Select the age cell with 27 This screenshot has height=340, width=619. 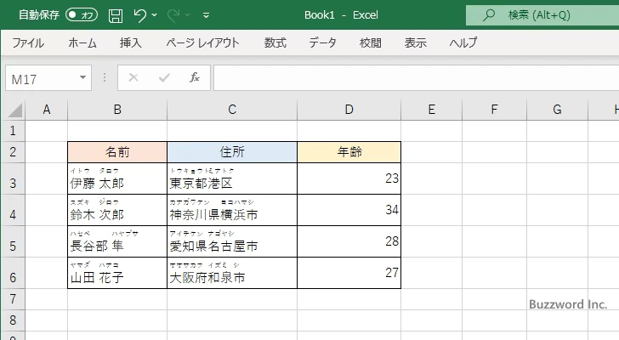(349, 273)
